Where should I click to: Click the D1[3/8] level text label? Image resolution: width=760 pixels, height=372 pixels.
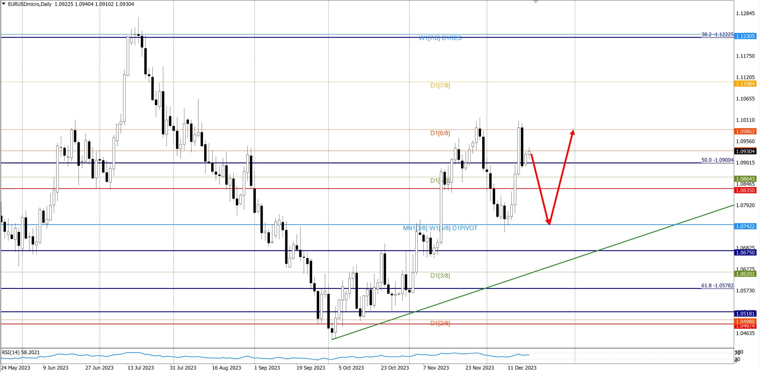pos(440,276)
